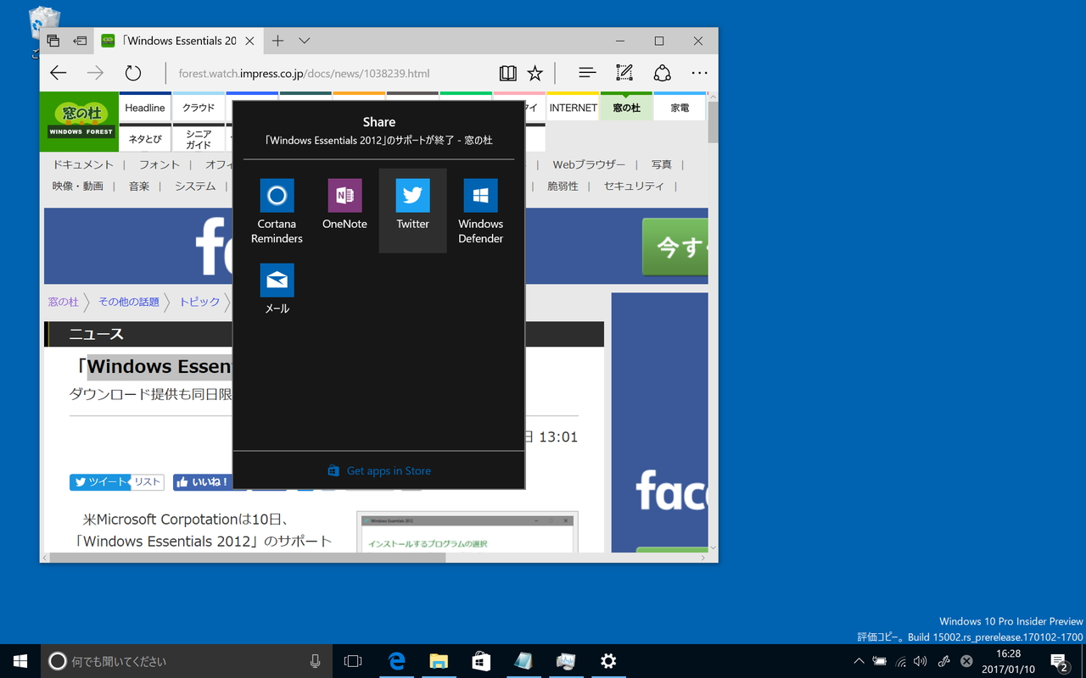The width and height of the screenshot is (1086, 678).
Task: Click the ツイート button on the article
Action: click(x=100, y=481)
